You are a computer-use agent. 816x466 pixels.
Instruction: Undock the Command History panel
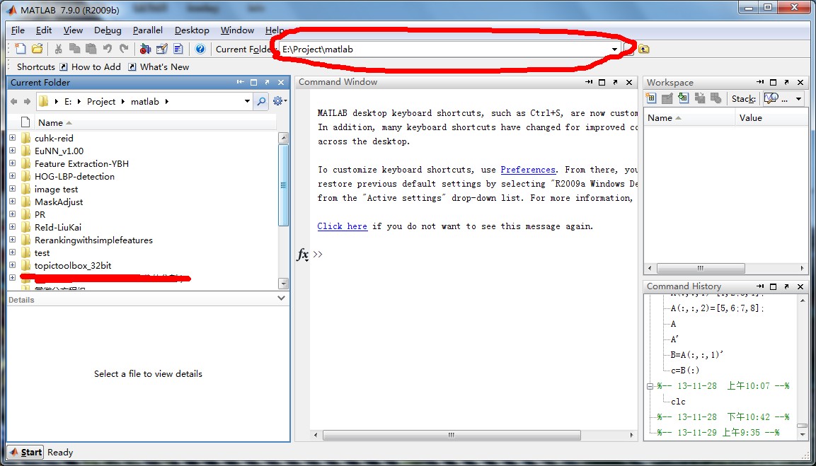[x=786, y=286]
